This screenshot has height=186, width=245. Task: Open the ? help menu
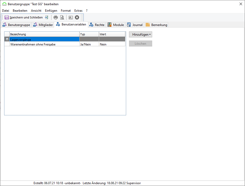(87, 11)
